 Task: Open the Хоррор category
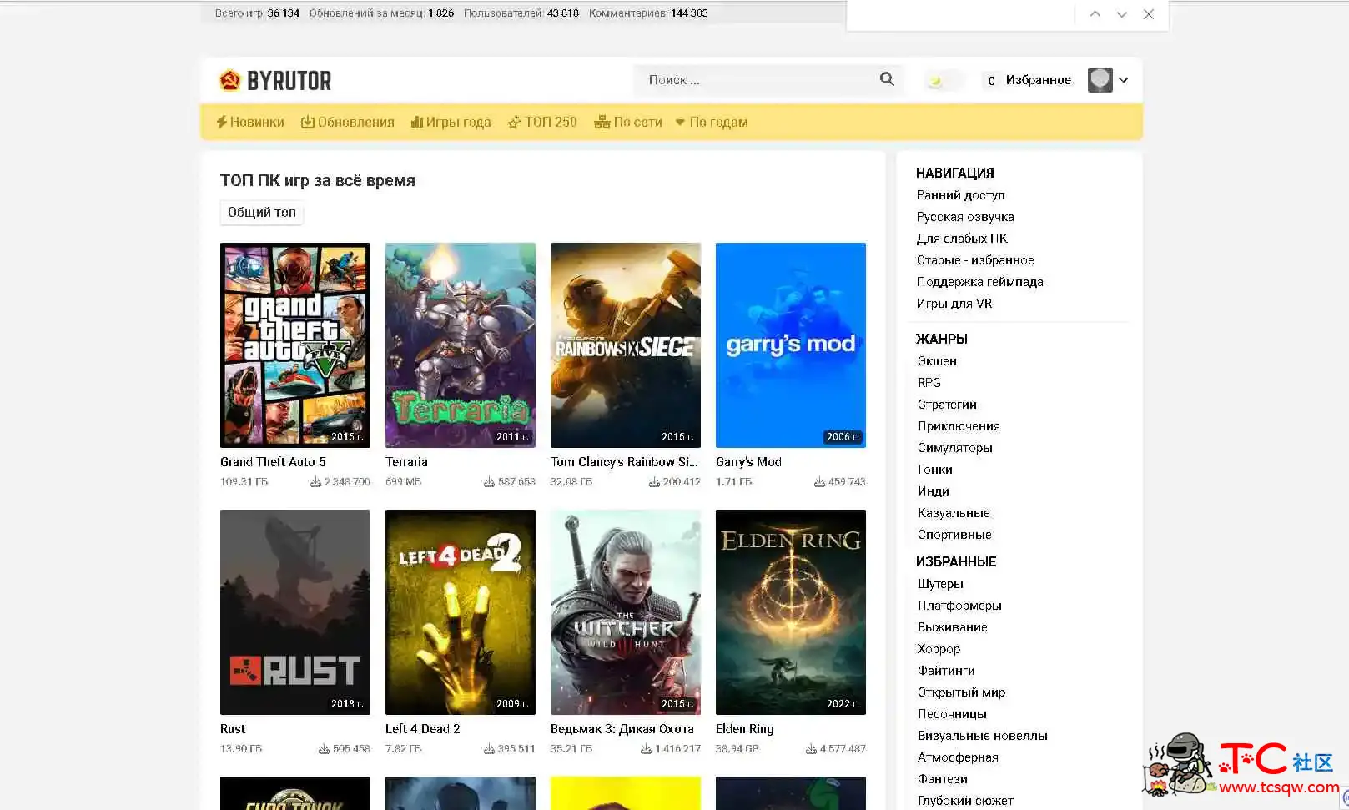click(939, 649)
